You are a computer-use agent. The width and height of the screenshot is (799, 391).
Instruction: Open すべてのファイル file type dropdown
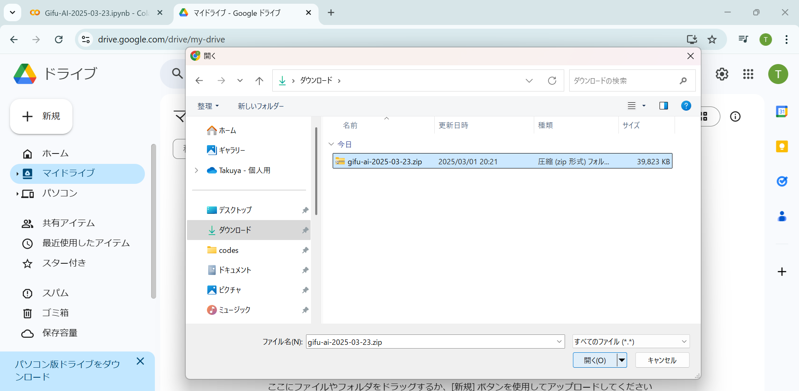(631, 342)
